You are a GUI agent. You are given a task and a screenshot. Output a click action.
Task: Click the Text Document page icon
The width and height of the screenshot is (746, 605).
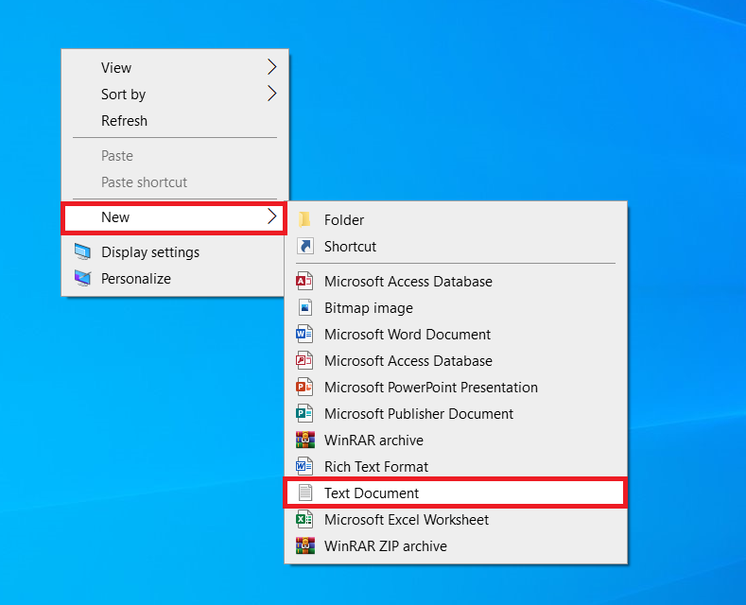(x=304, y=493)
